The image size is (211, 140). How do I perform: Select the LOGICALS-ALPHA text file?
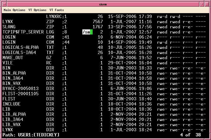click(x=21, y=47)
